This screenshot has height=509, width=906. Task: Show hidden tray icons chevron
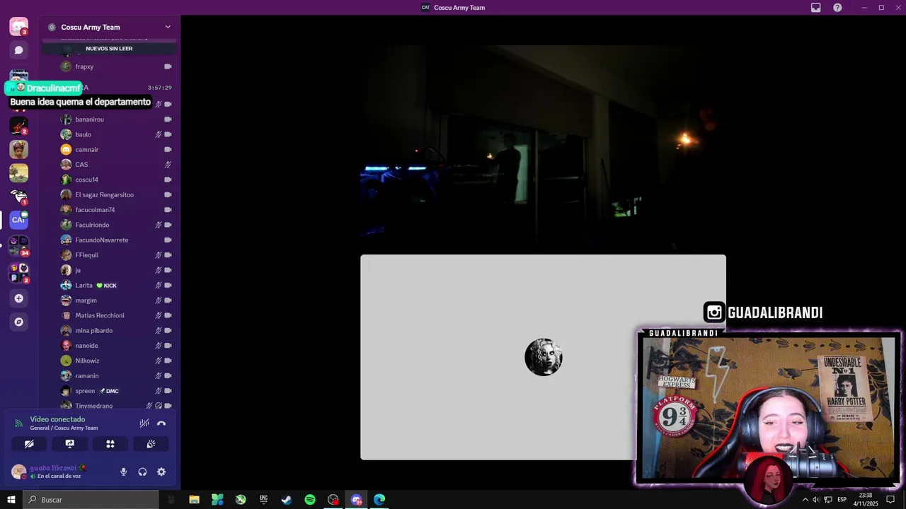[x=805, y=500]
